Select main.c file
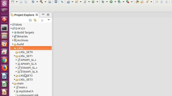The width and height of the screenshot is (172, 96). [21, 87]
